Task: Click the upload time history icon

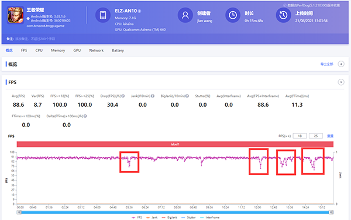Action: [x=283, y=15]
